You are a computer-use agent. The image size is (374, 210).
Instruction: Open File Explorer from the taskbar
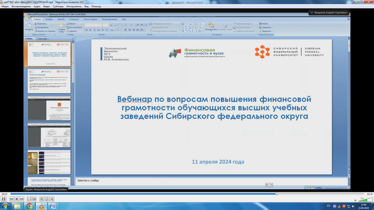pyautogui.click(x=17, y=206)
